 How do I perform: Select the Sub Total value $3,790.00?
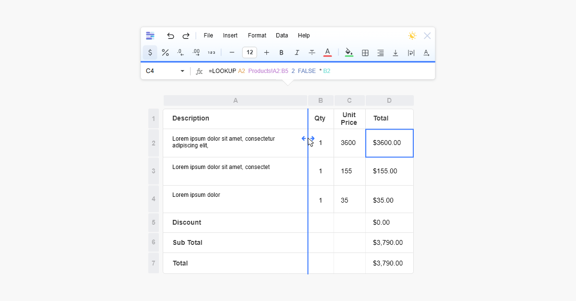pos(389,242)
